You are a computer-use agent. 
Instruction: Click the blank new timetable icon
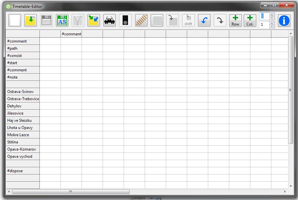(15, 20)
